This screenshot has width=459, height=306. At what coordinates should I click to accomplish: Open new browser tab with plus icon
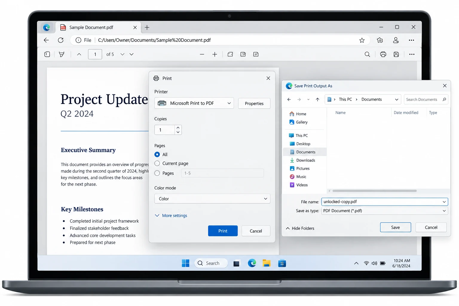[x=147, y=27]
